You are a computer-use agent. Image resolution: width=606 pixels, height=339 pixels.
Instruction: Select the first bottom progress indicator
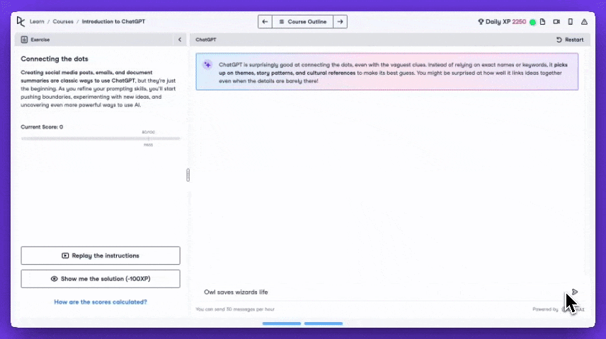tap(282, 323)
